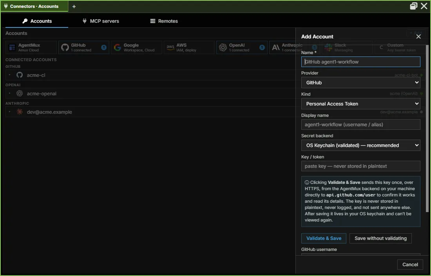Open the MCP servers tab
Image resolution: width=431 pixels, height=276 pixels.
(101, 21)
